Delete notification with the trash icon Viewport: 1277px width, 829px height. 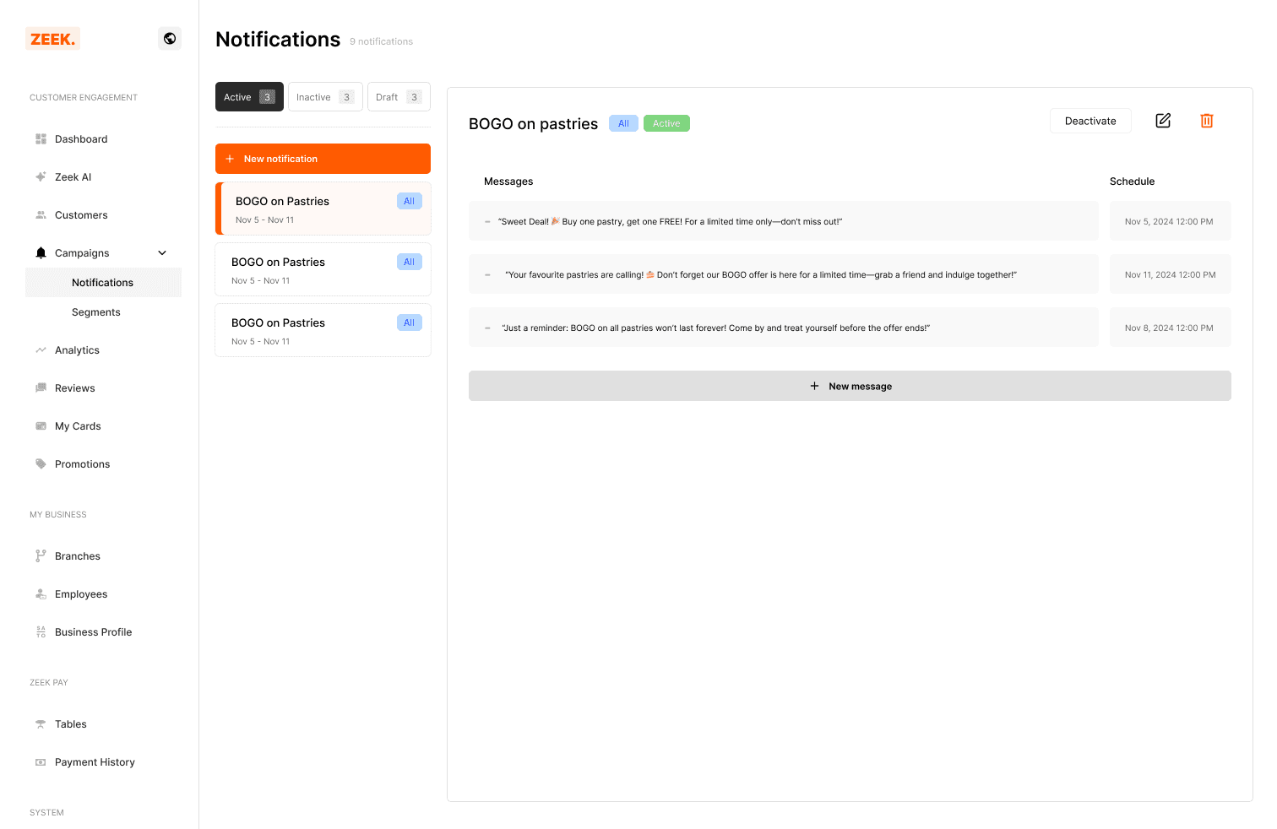coord(1207,121)
